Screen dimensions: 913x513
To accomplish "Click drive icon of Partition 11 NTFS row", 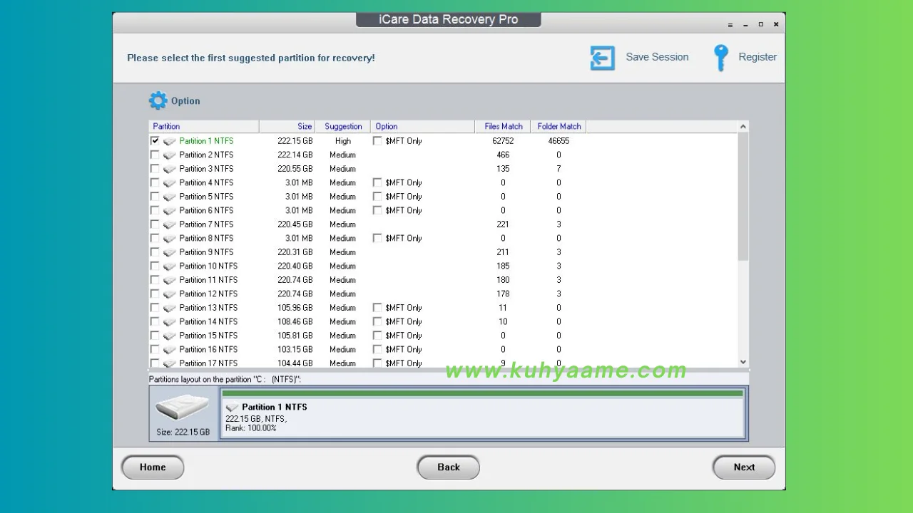I will click(x=169, y=280).
